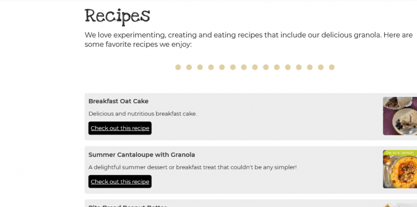Click the 'delightful summer dessert' description text

pos(192,167)
